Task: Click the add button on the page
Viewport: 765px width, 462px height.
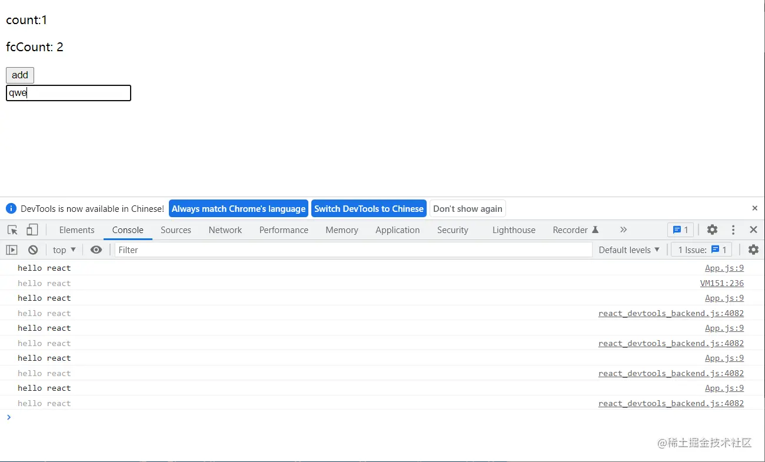Action: [x=20, y=75]
